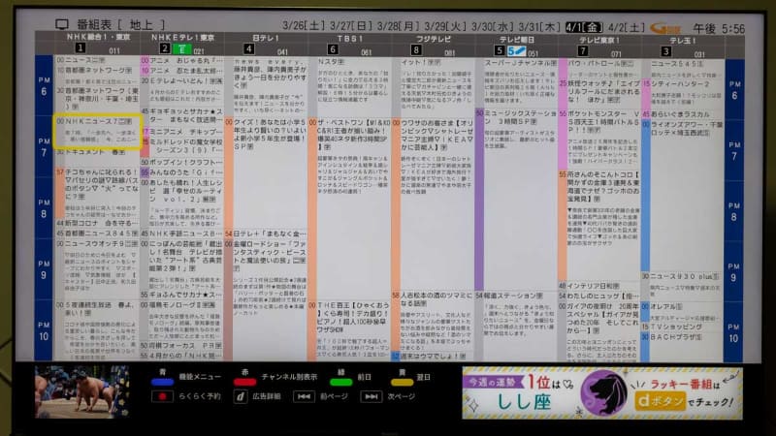Switch to the 3/31[木] date tab
Screen dimensions: 776x436
[540, 27]
